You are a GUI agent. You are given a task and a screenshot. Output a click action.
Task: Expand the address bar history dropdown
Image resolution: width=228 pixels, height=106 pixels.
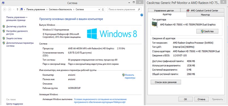[99, 10]
